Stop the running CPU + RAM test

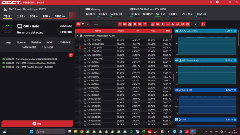37,124
